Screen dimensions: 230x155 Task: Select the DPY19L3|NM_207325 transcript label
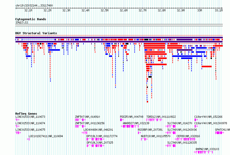(100, 143)
